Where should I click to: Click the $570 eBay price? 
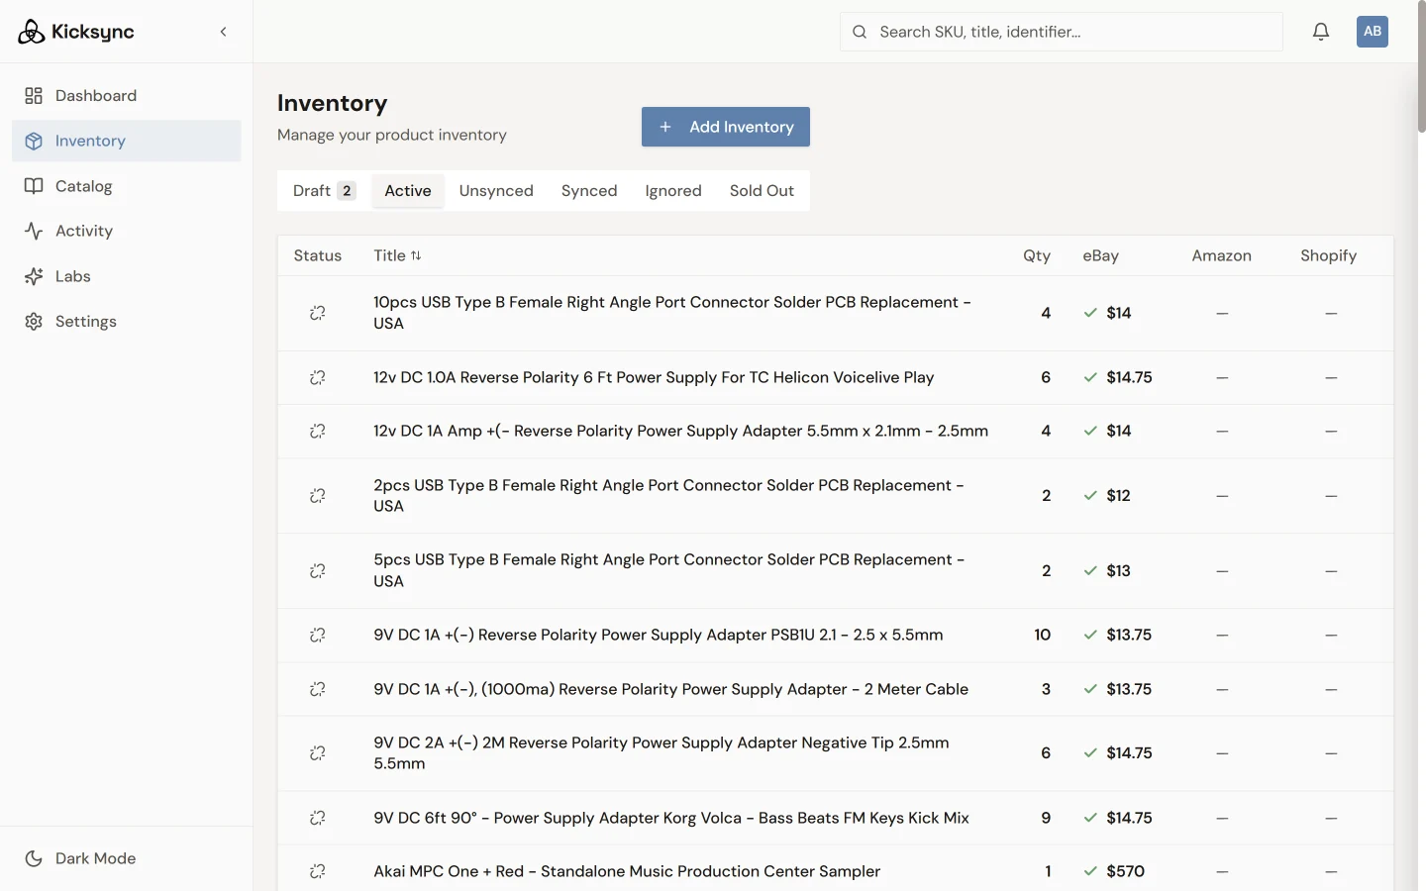(x=1125, y=871)
